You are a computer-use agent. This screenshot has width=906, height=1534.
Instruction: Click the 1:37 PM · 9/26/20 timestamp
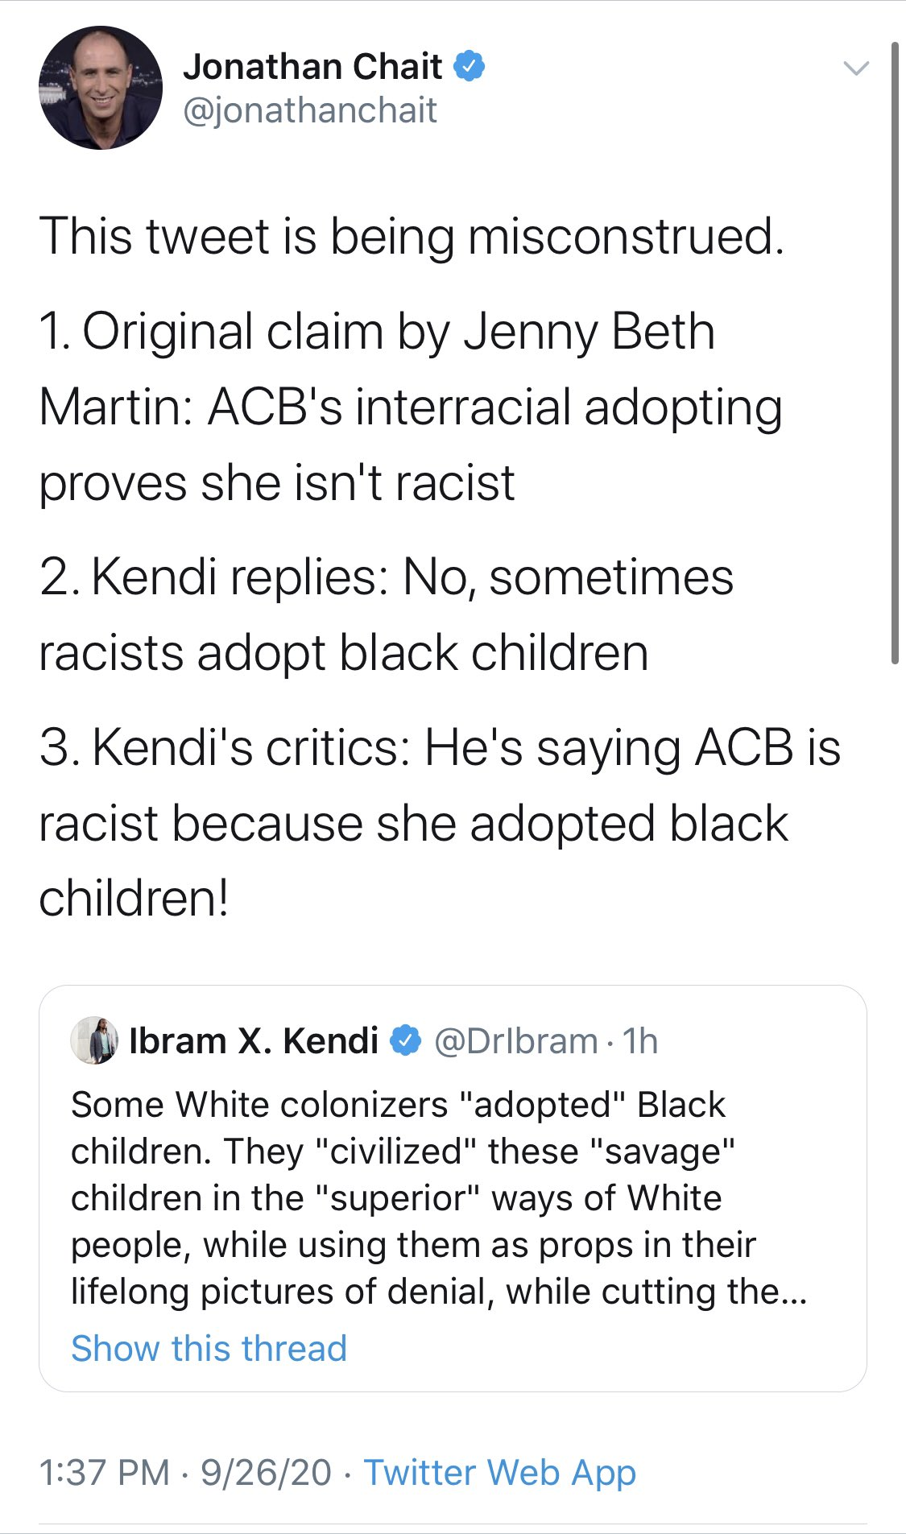(x=185, y=1472)
